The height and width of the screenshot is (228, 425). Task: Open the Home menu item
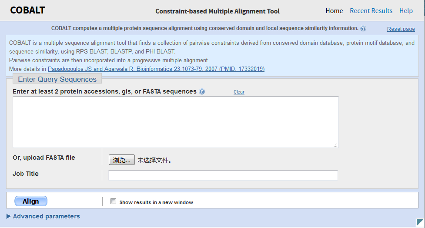334,11
